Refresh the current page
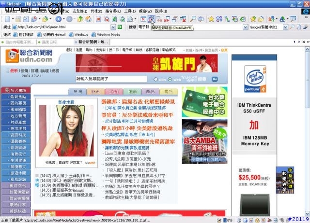The height and width of the screenshot is (223, 310). 114,19
